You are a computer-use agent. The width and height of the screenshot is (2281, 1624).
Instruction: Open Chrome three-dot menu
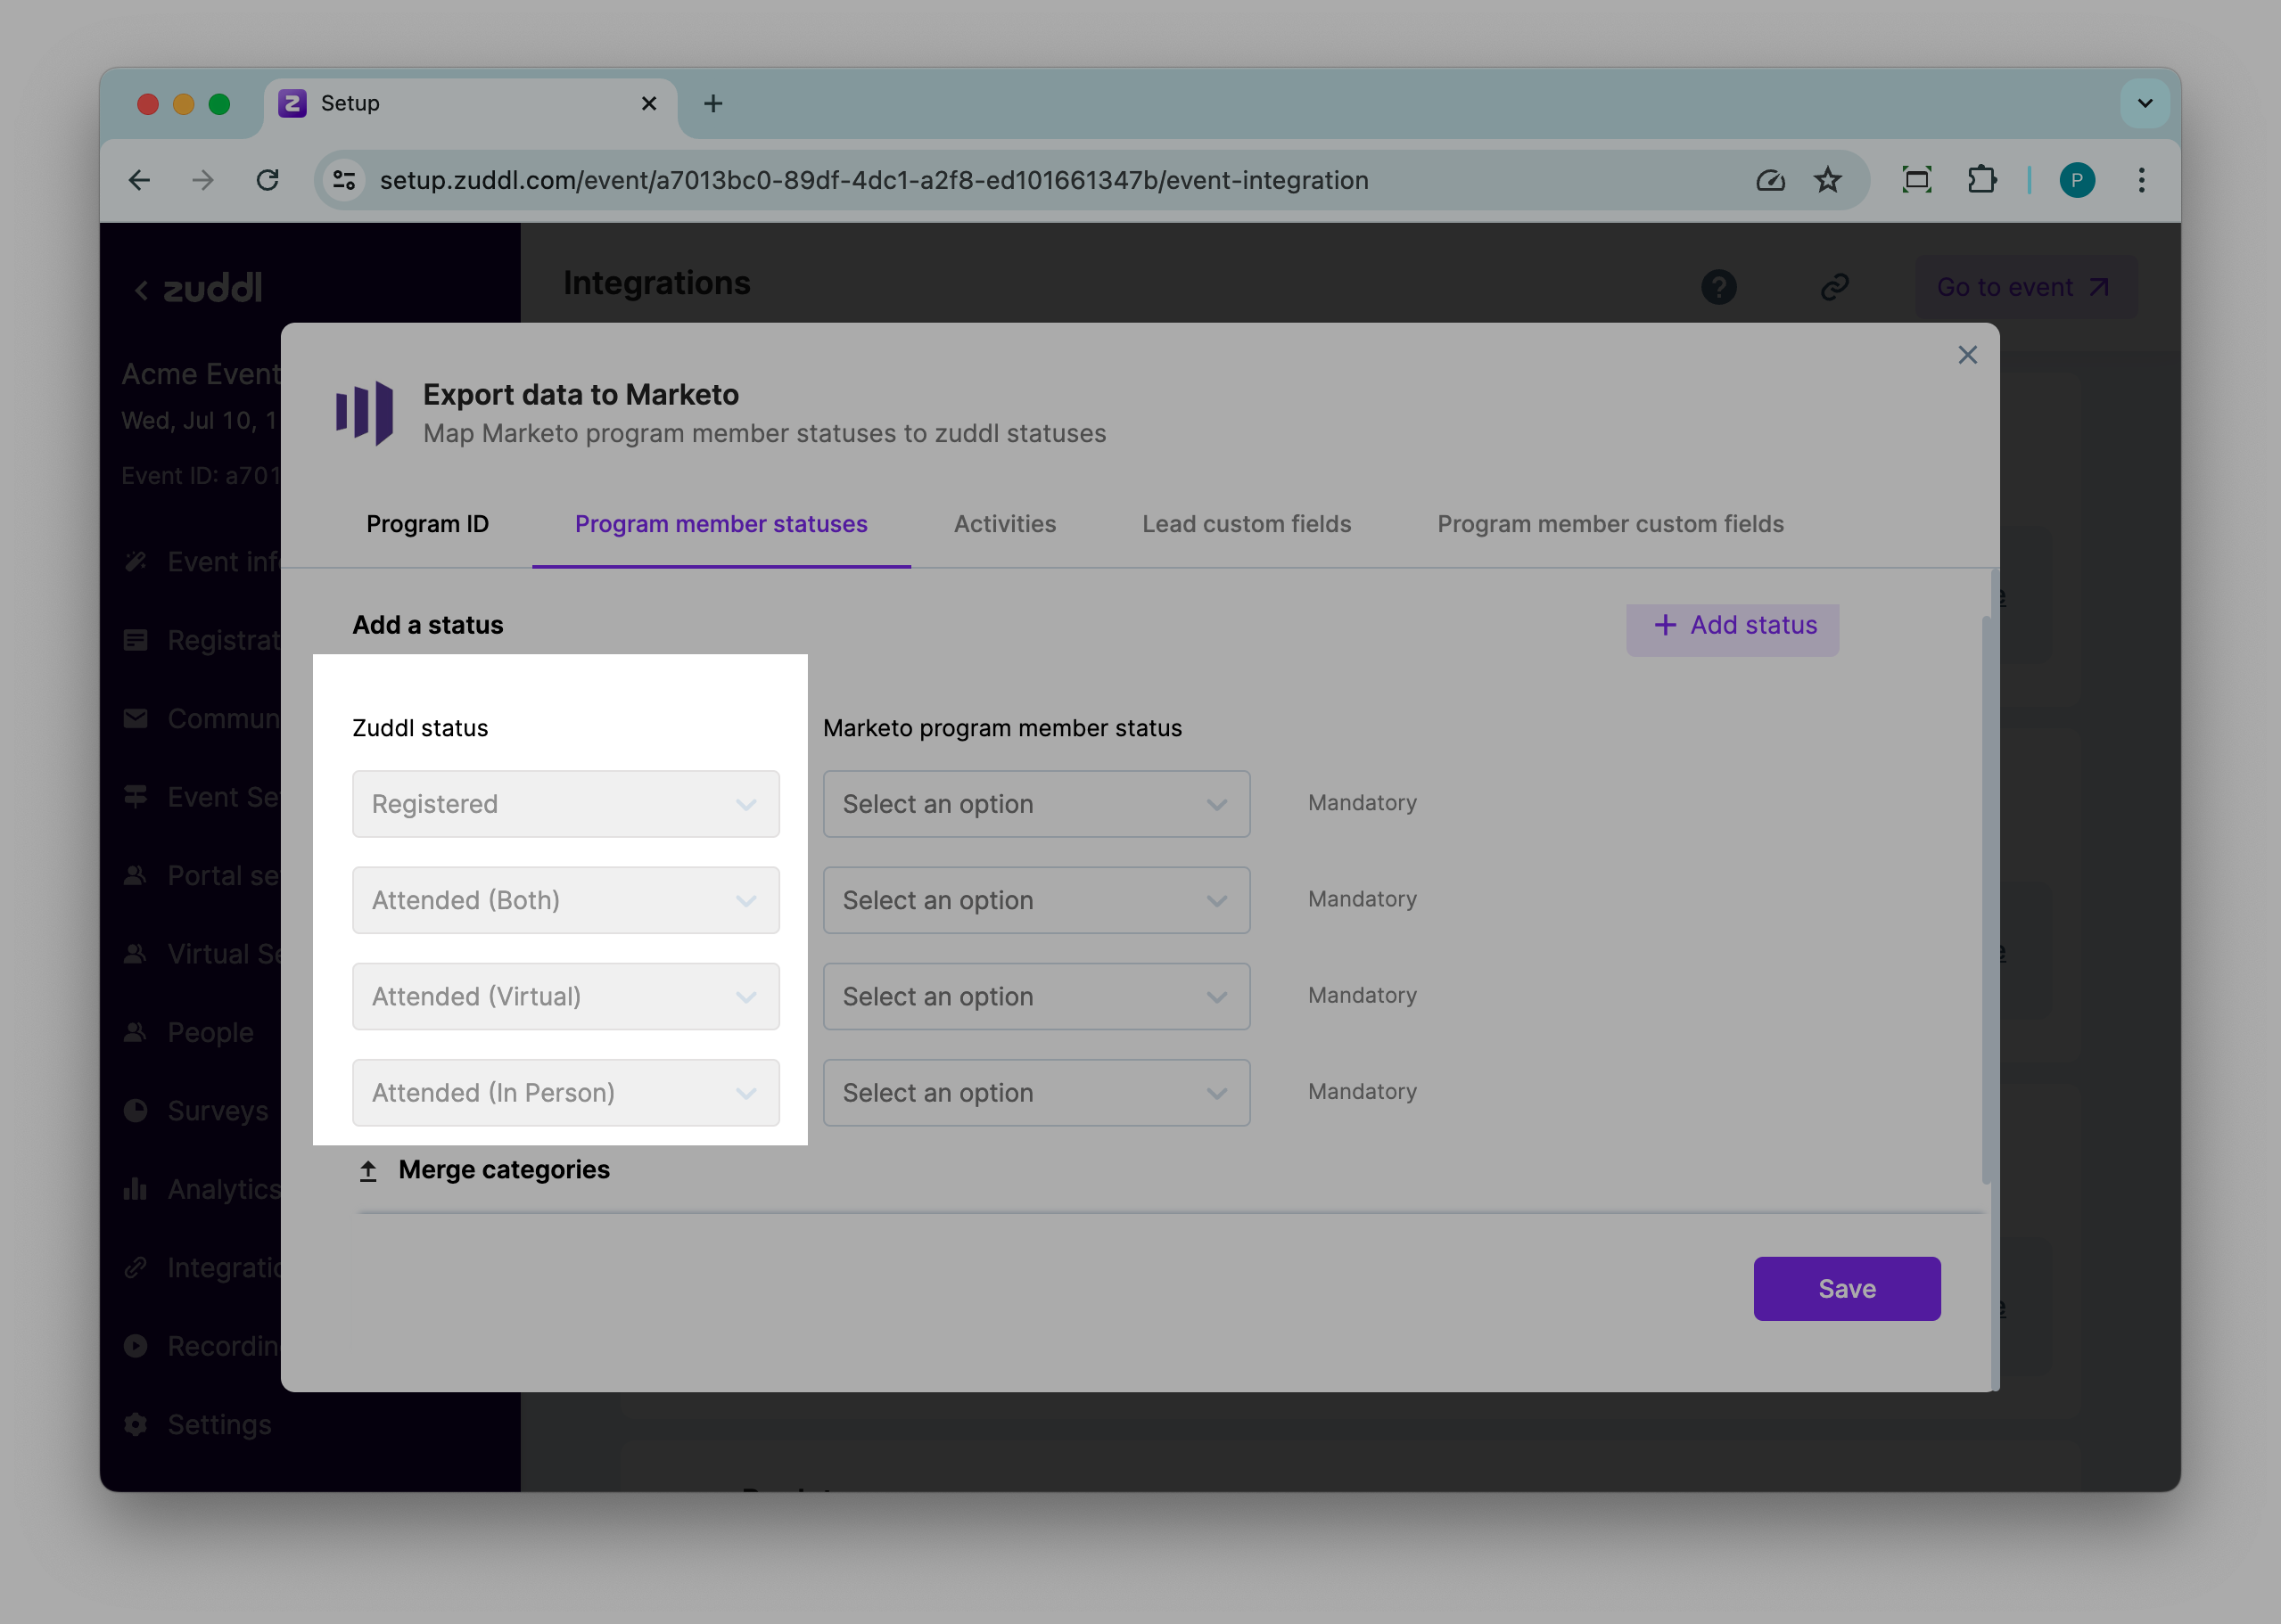coord(2141,180)
